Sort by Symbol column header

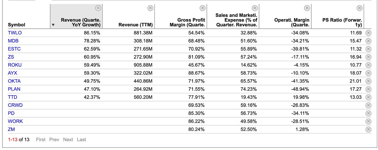pyautogui.click(x=17, y=25)
